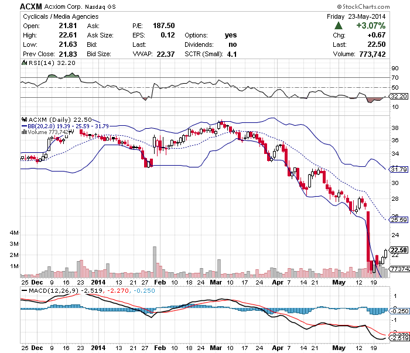This screenshot has height=353, width=410.
Task: Click the 'Feb' label on price chart axis
Action: tap(160, 282)
